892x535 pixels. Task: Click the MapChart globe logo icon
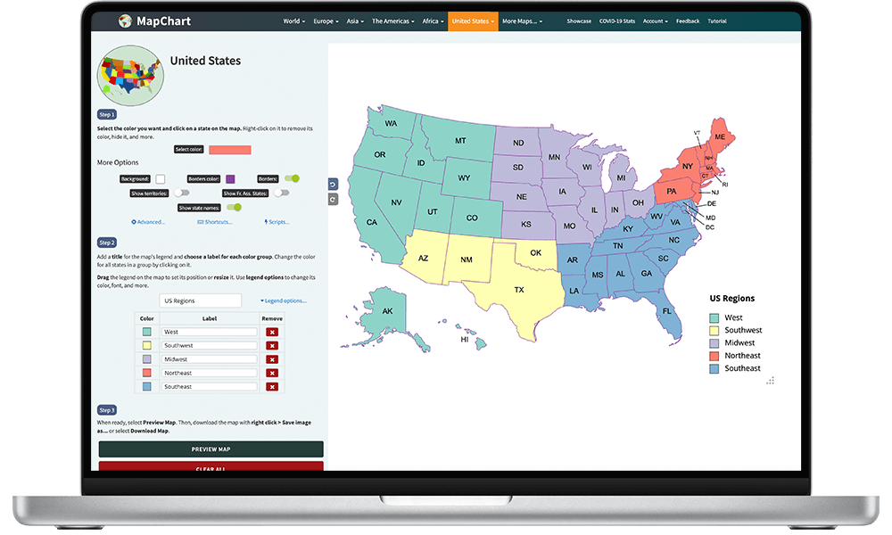tap(125, 21)
